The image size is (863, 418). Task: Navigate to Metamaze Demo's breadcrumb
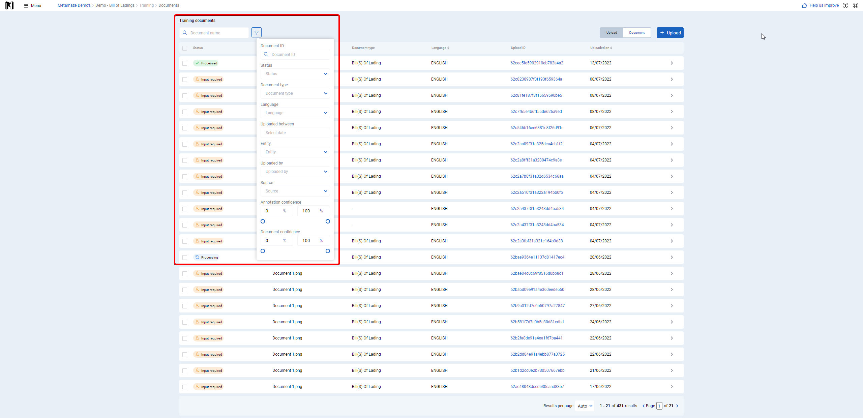pos(74,5)
